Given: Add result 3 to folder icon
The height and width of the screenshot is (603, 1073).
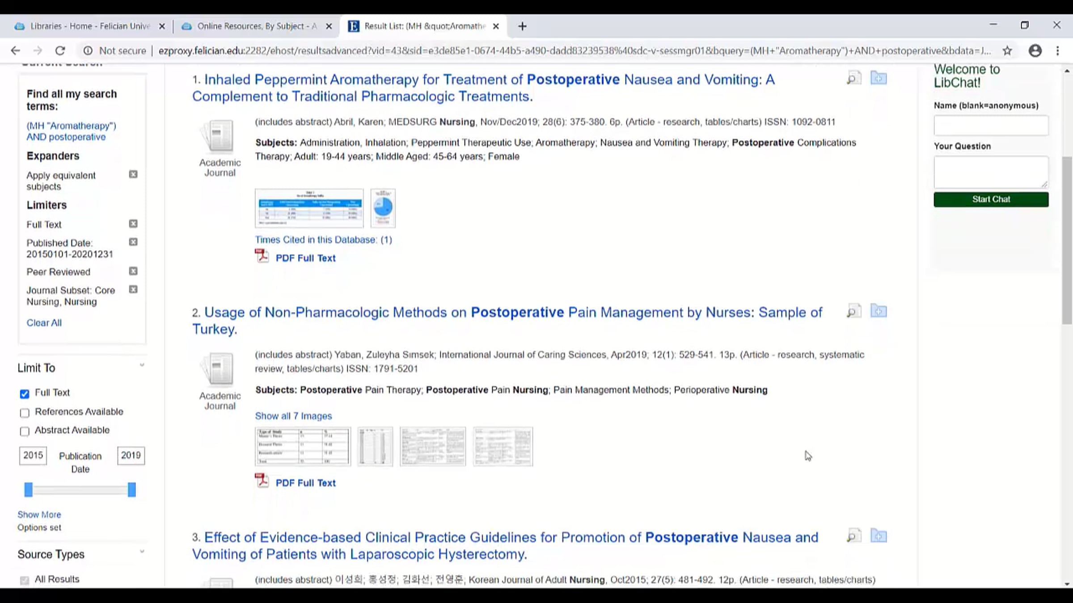Looking at the screenshot, I should (x=879, y=536).
